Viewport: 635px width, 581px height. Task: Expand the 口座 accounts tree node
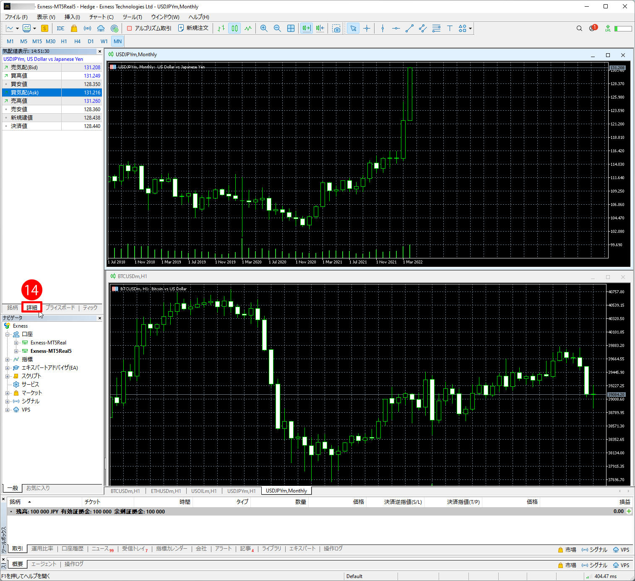pyautogui.click(x=7, y=334)
